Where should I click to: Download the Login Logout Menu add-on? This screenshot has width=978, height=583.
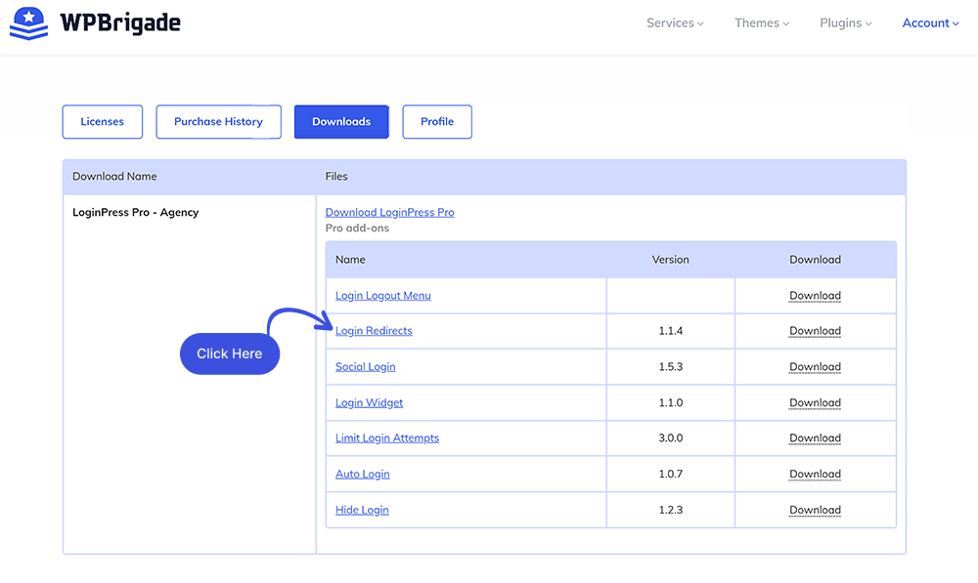pos(816,296)
